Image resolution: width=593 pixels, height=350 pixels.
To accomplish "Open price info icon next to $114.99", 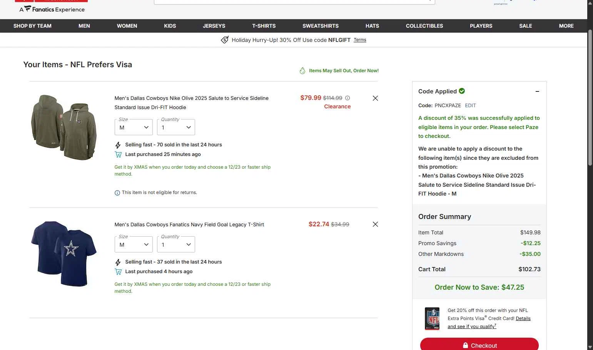I will [x=347, y=98].
